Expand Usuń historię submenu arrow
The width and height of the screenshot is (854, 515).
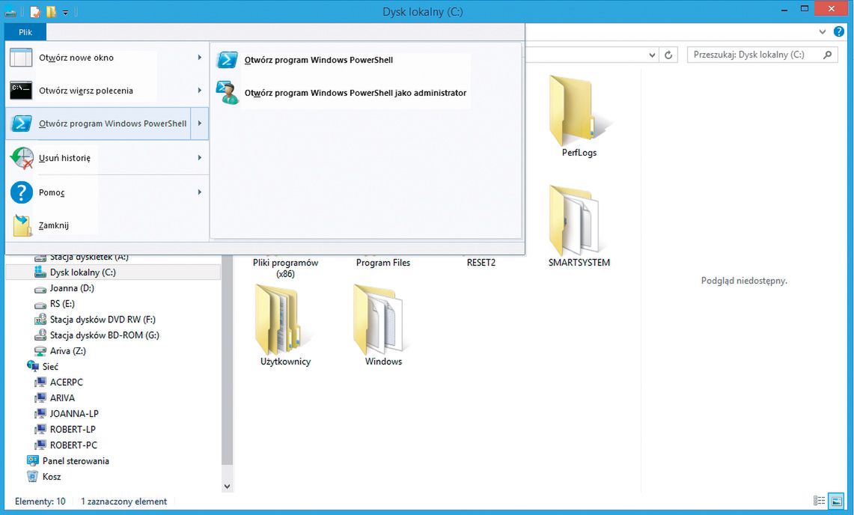(199, 158)
